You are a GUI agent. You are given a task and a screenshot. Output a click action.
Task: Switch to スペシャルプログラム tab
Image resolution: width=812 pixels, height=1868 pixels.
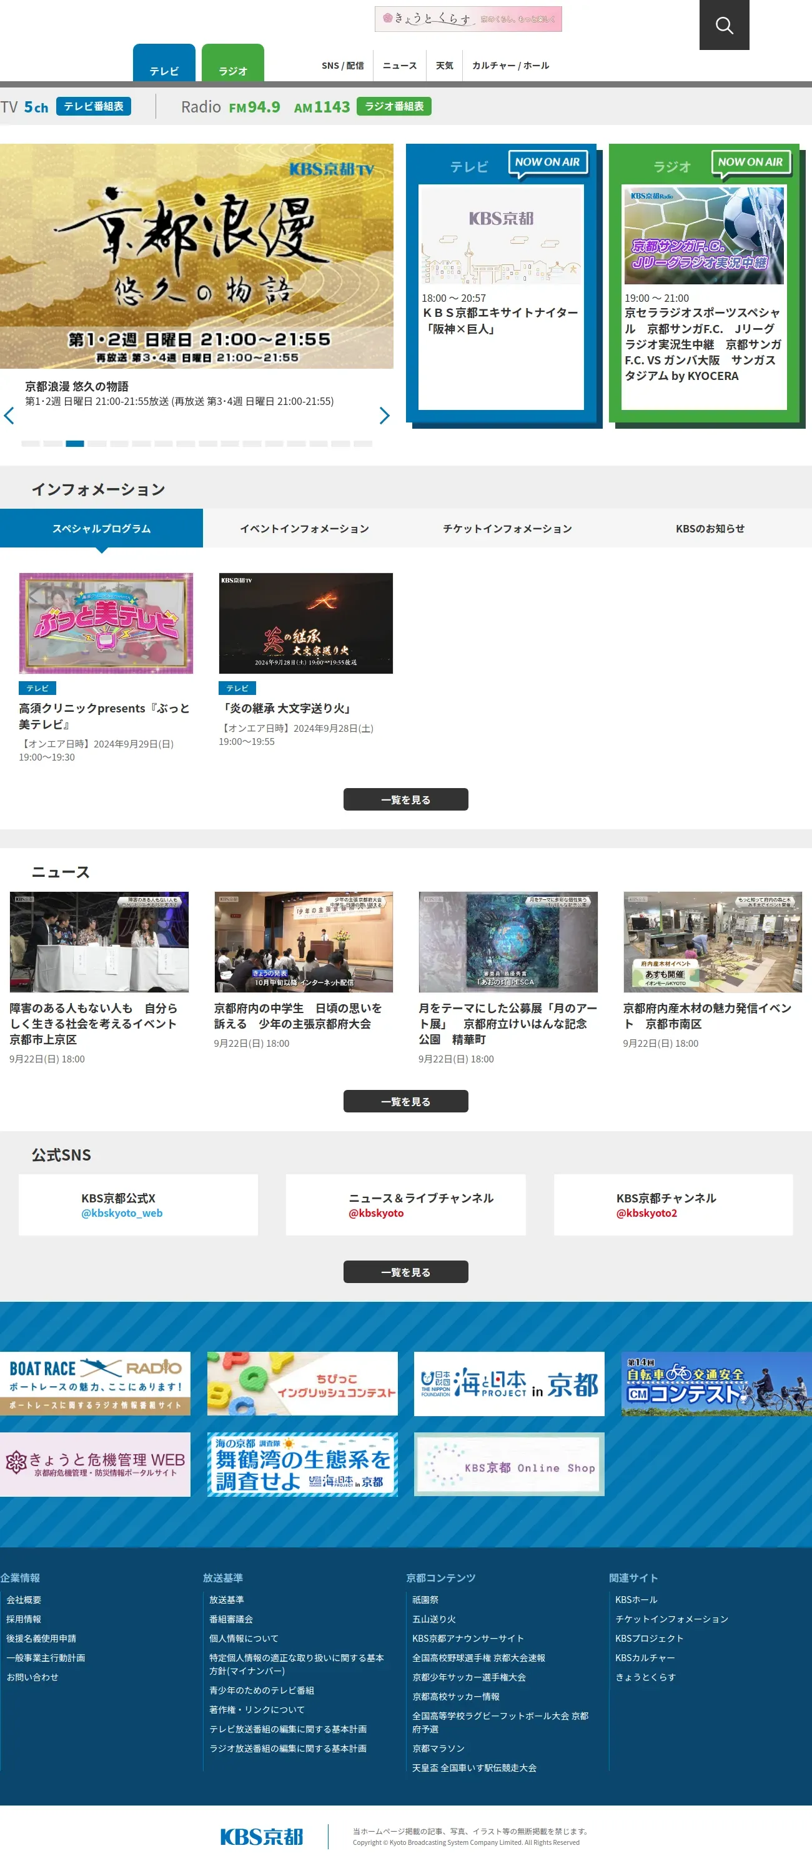tap(101, 529)
